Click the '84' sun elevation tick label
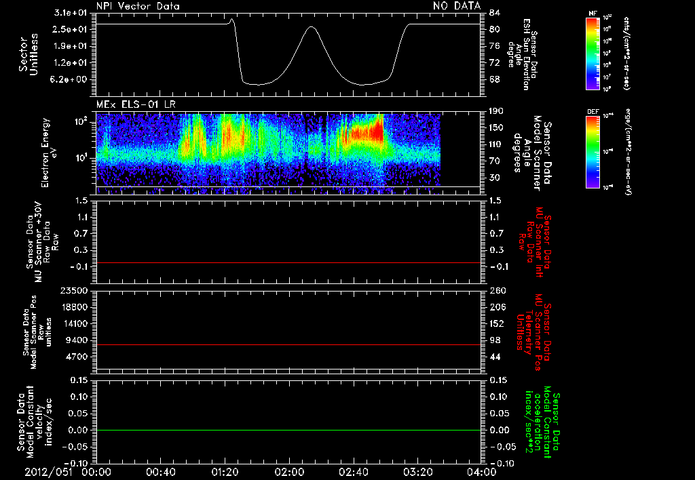The width and height of the screenshot is (695, 480). pyautogui.click(x=495, y=13)
